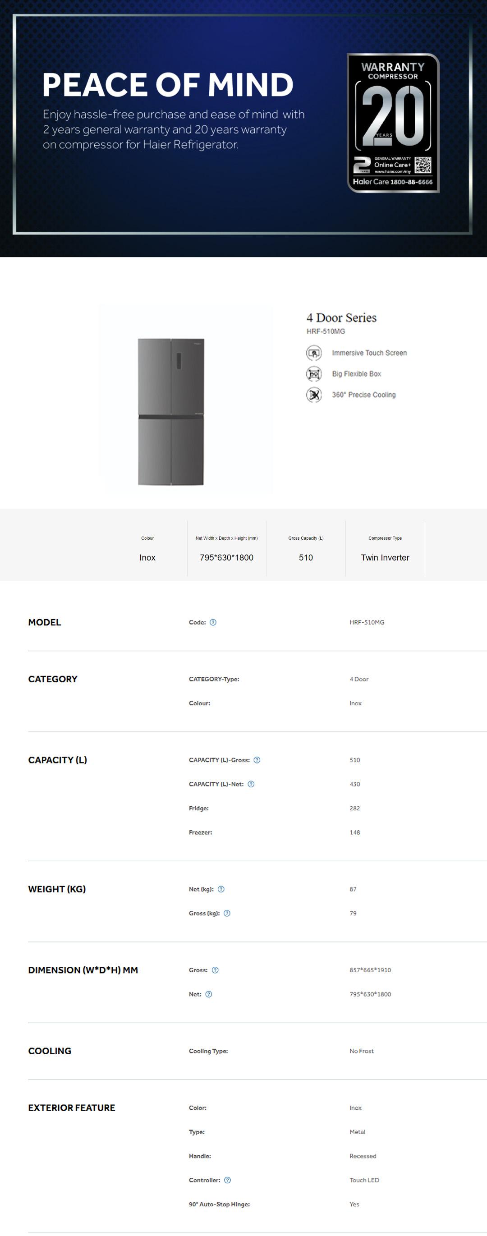487x1236 pixels.
Task: Click the refrigerator product image
Action: 171,412
